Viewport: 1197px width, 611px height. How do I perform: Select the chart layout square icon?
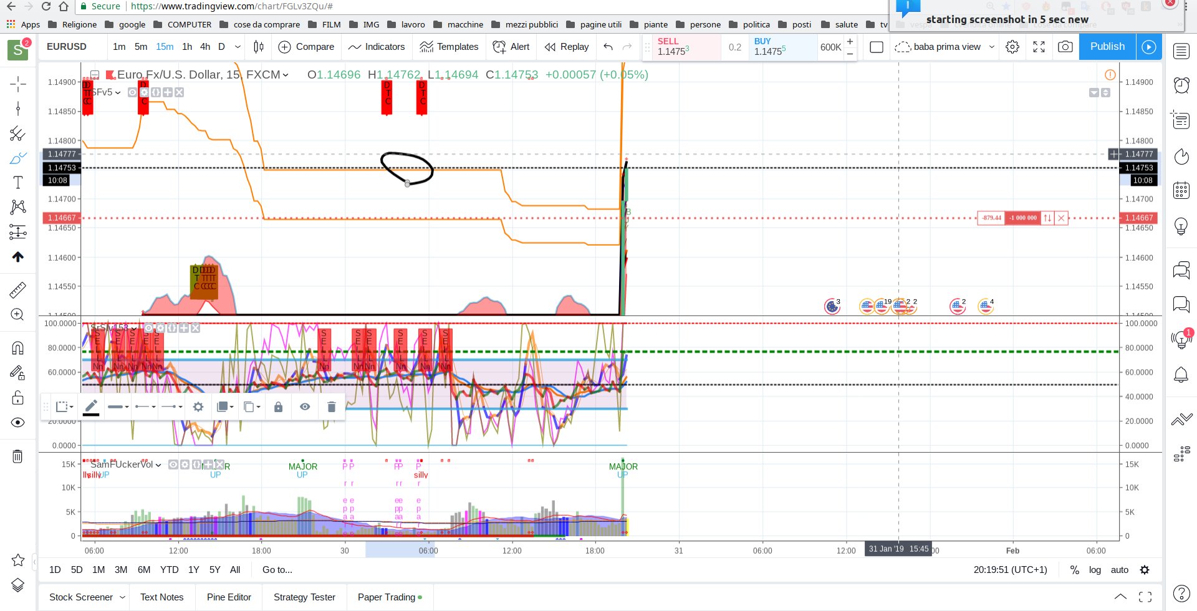coord(876,47)
